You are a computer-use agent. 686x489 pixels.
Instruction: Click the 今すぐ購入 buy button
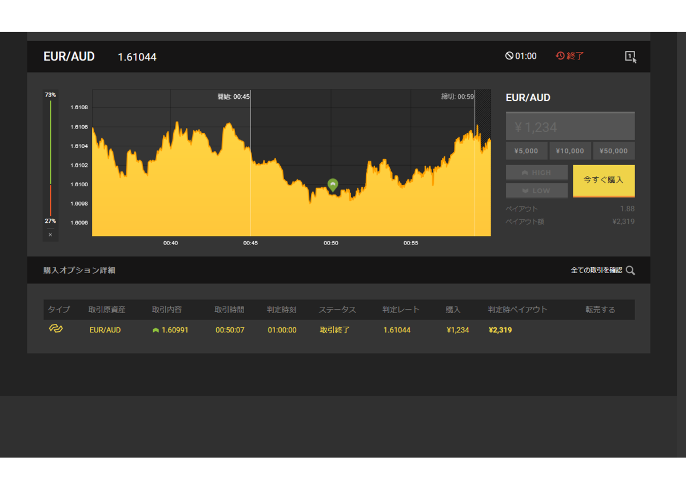(x=604, y=181)
